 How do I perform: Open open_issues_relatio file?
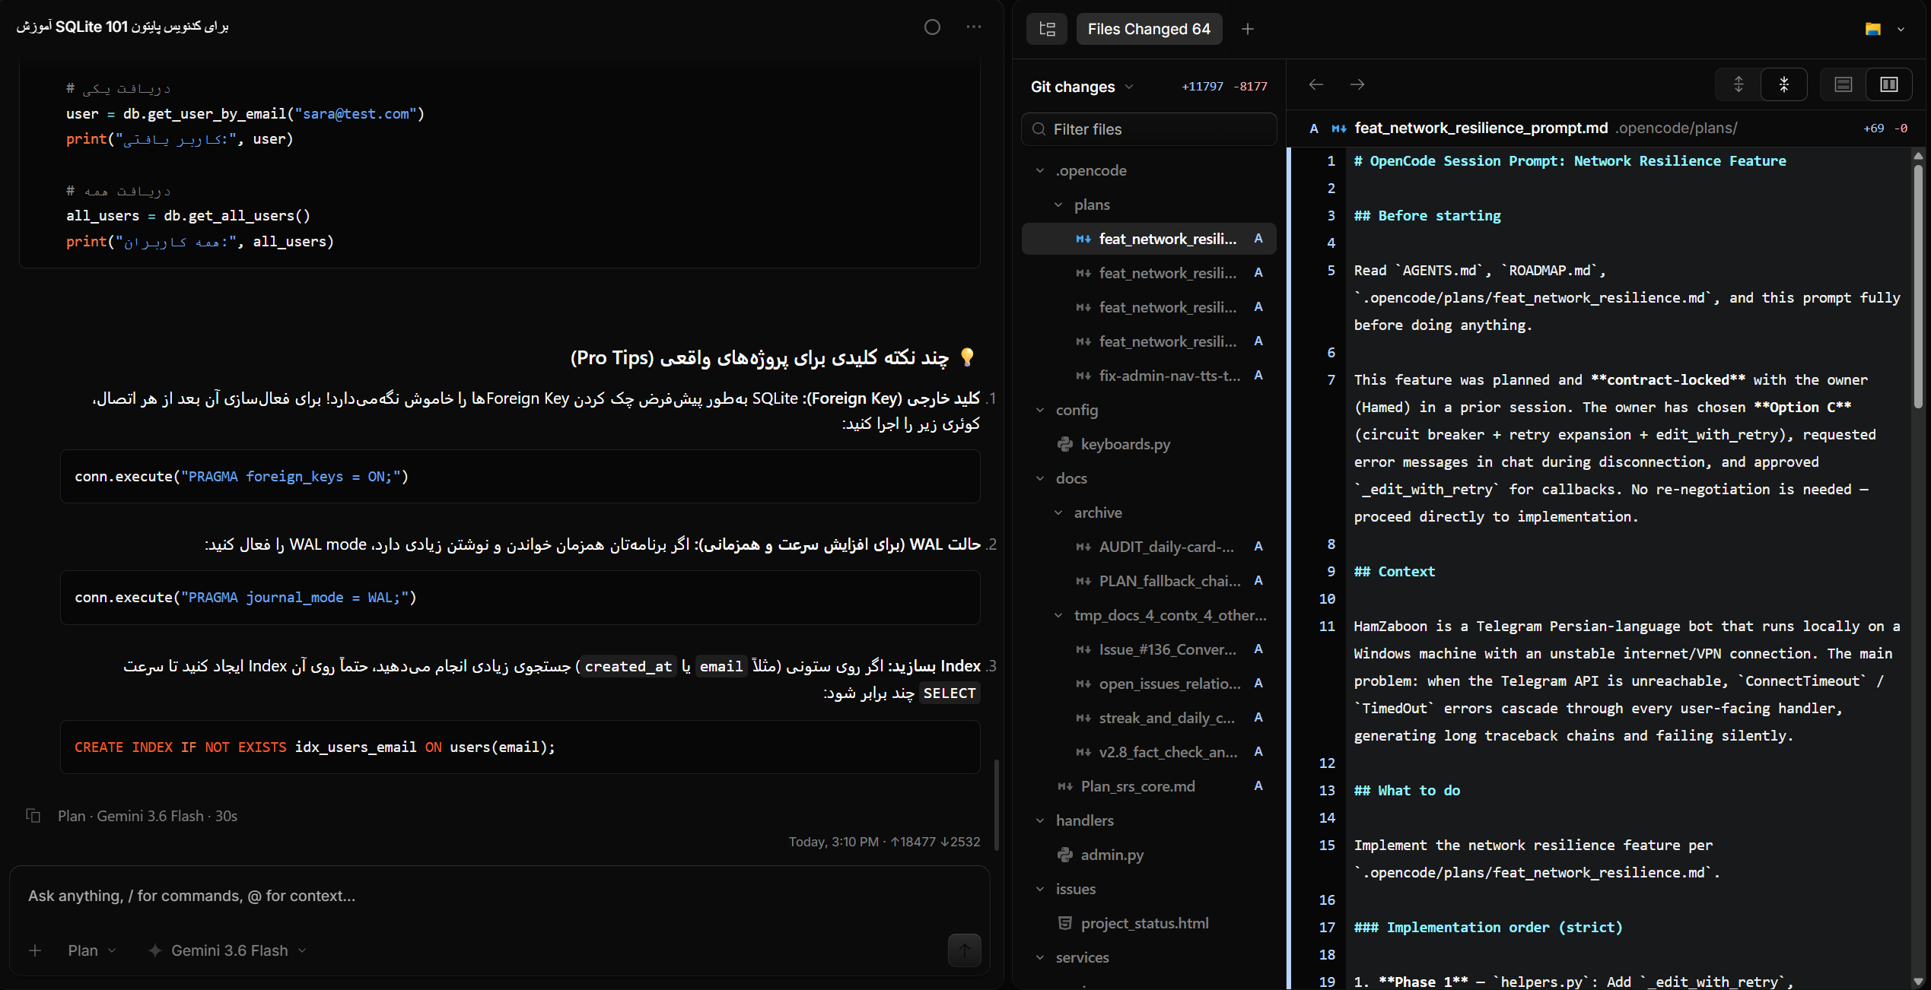(x=1149, y=684)
